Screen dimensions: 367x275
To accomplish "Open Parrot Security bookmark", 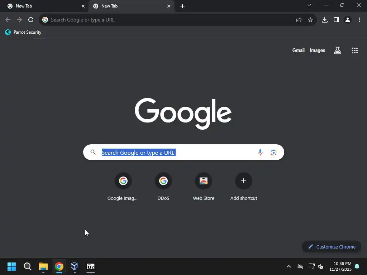I will tap(23, 32).
